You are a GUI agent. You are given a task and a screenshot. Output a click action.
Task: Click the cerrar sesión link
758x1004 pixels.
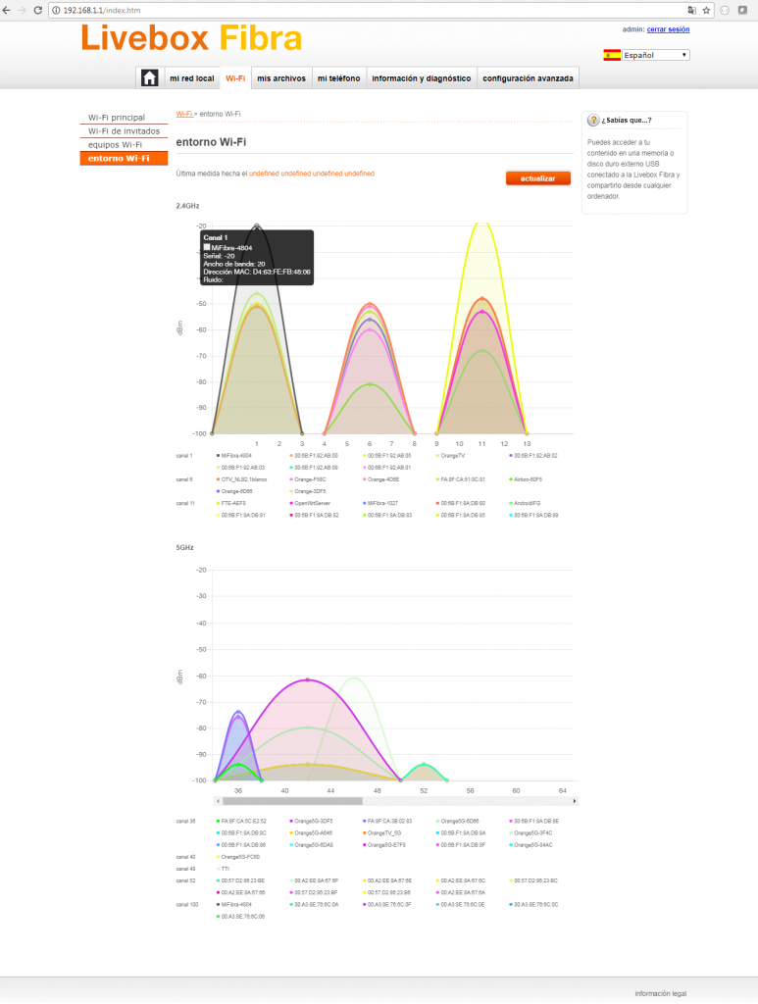point(668,29)
